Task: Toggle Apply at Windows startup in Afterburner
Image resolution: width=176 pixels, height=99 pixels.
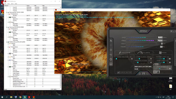Action: pos(171,31)
